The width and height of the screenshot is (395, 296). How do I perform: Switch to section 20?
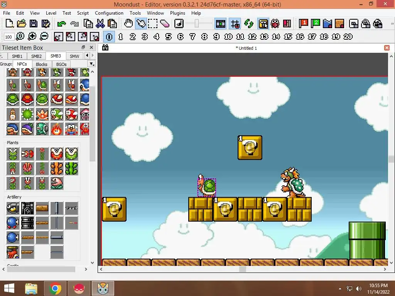[x=348, y=37]
